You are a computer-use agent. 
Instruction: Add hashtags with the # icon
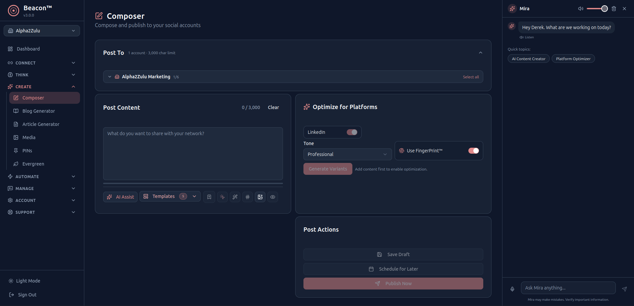[x=248, y=197]
